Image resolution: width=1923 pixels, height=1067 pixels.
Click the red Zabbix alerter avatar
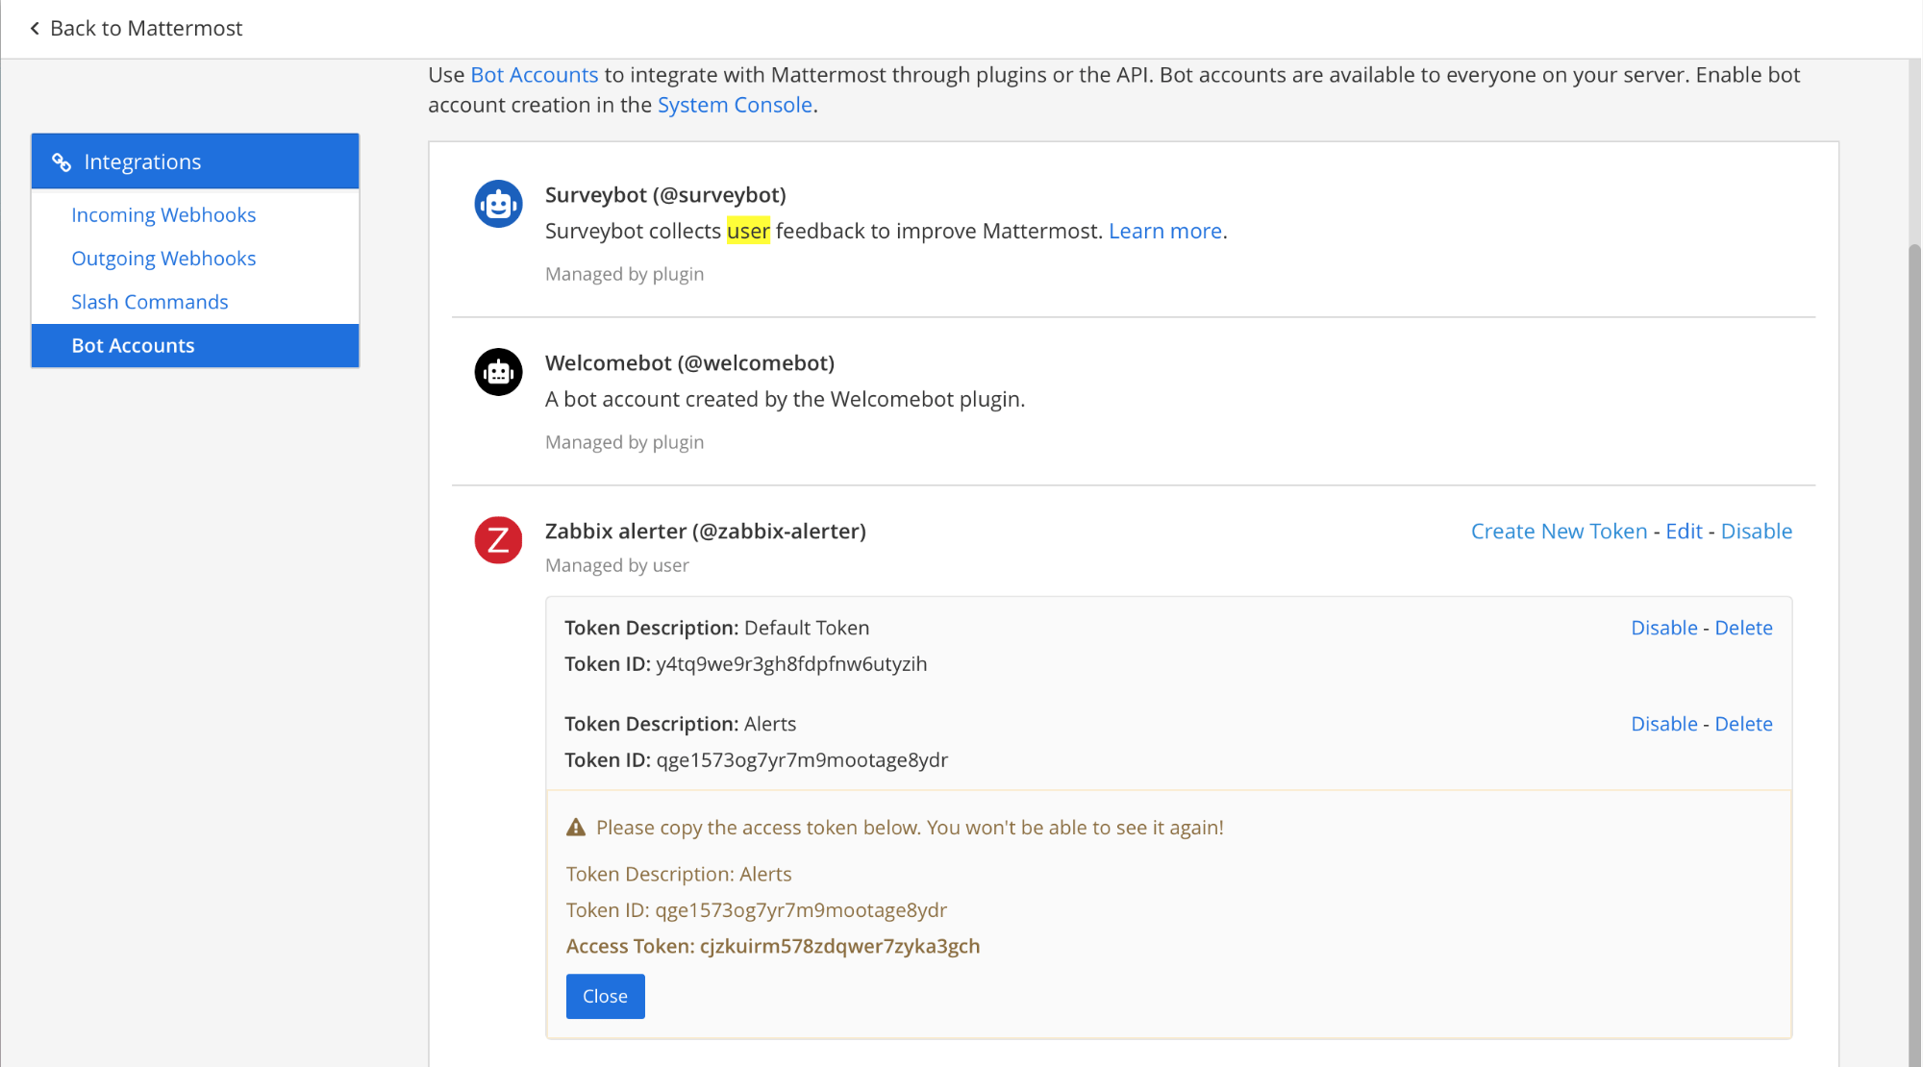pyautogui.click(x=498, y=540)
